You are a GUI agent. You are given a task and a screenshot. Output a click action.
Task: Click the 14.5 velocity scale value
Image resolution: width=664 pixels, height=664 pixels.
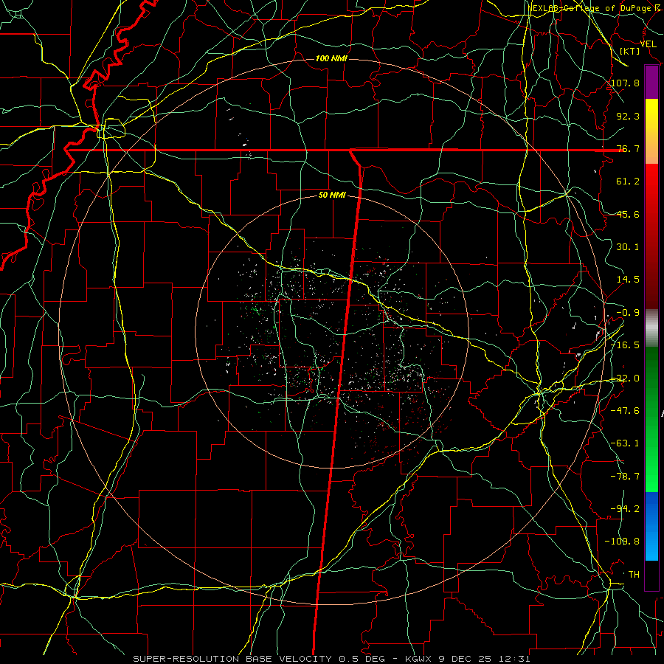click(x=628, y=280)
